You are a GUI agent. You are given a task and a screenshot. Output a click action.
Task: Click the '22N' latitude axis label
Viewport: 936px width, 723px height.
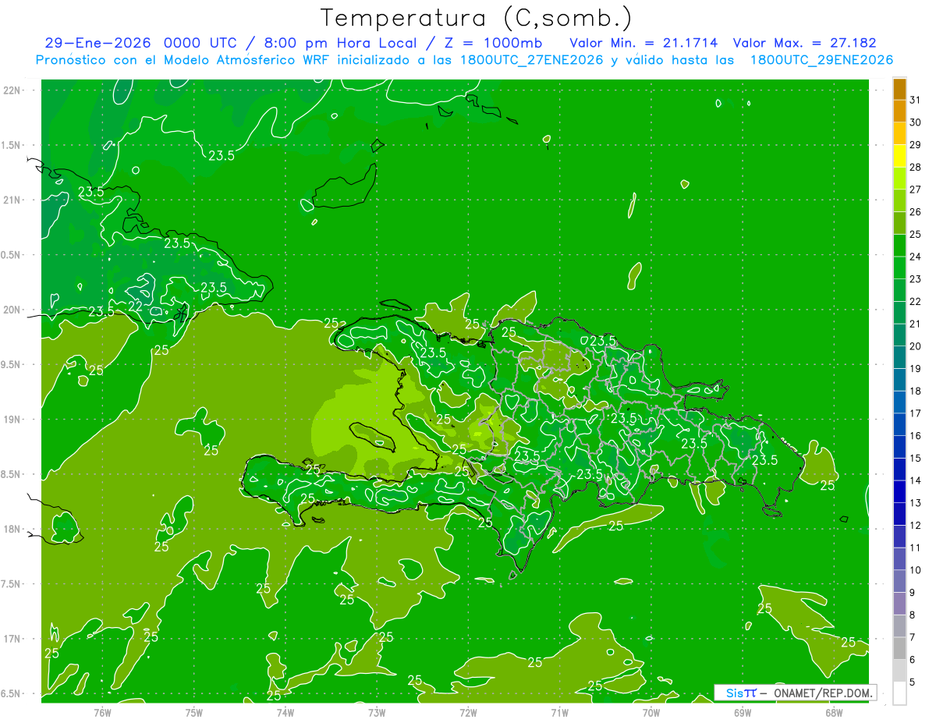(12, 90)
